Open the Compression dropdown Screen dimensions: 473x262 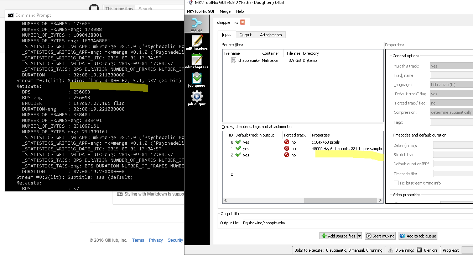[x=451, y=112]
